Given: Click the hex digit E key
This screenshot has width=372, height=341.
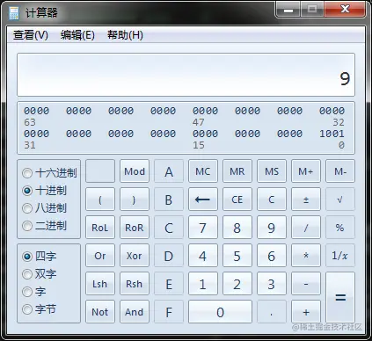Looking at the screenshot, I should [x=169, y=284].
